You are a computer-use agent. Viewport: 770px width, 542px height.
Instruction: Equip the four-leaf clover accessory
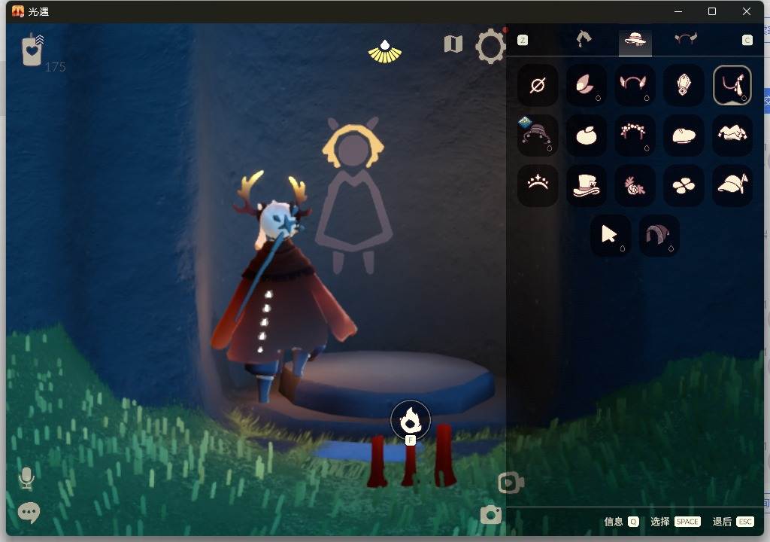point(683,185)
